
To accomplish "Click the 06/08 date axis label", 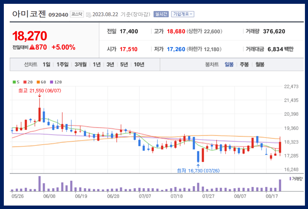I will (49, 196).
